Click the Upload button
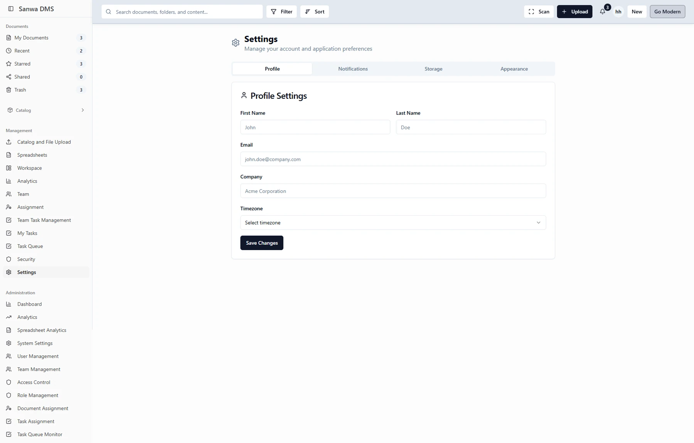The height and width of the screenshot is (443, 694). click(x=574, y=12)
